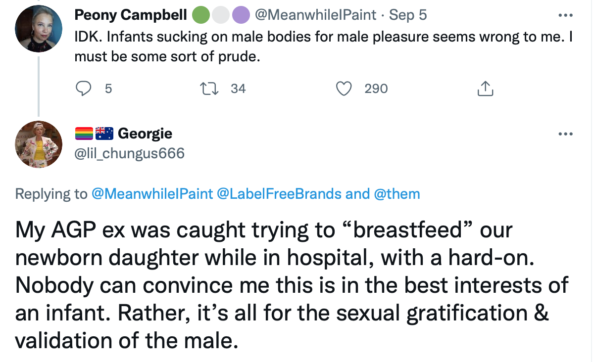This screenshot has height=362, width=594.
Task: Like the tweet with the heart icon
Action: tap(343, 89)
